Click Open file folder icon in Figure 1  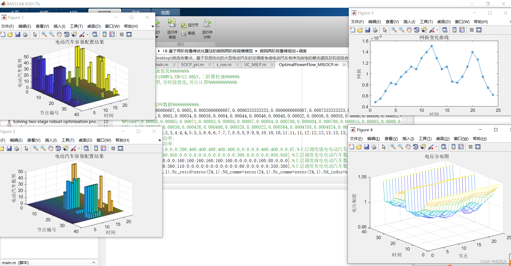tap(10, 34)
